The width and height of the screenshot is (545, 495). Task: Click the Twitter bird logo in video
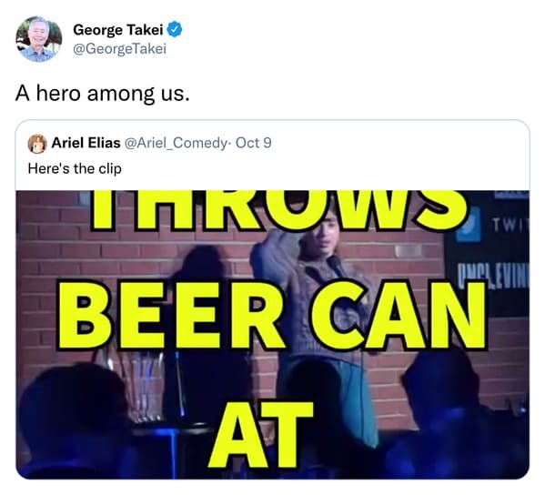point(469,224)
